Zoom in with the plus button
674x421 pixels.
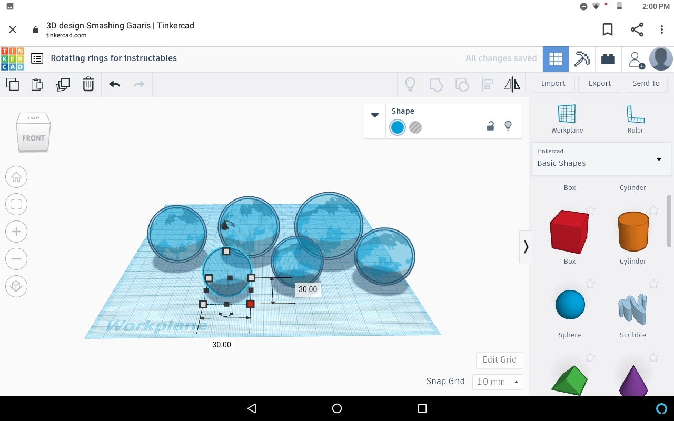coord(16,232)
